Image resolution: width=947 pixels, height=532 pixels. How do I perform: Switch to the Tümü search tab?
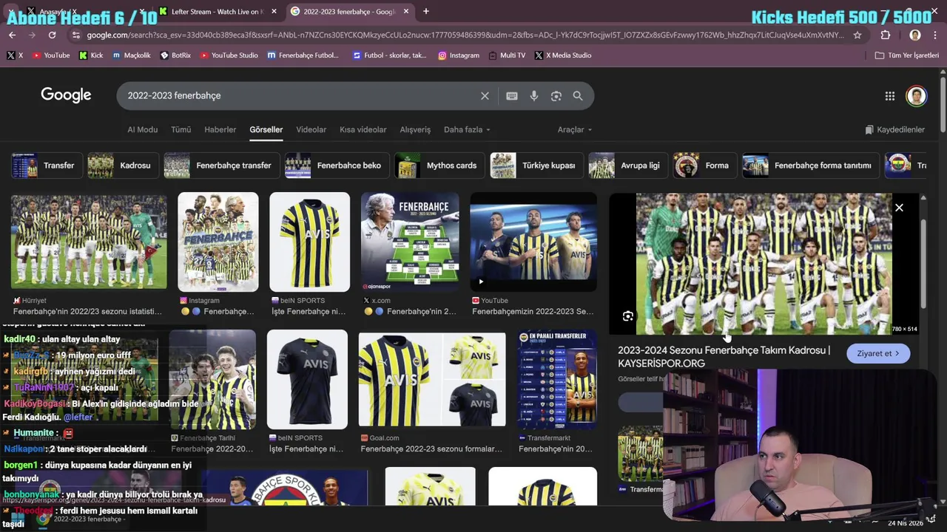[x=181, y=129]
